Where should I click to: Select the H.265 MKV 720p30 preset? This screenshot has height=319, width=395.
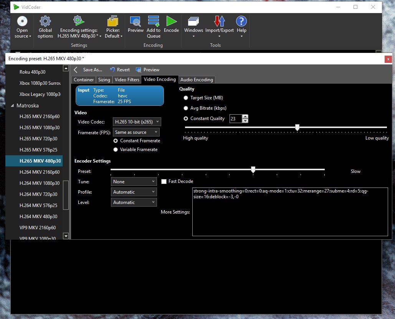38,139
